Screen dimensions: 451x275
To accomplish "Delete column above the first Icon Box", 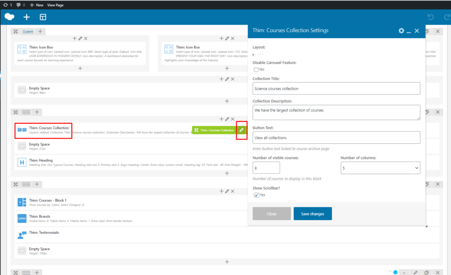I will pyautogui.click(x=86, y=39).
